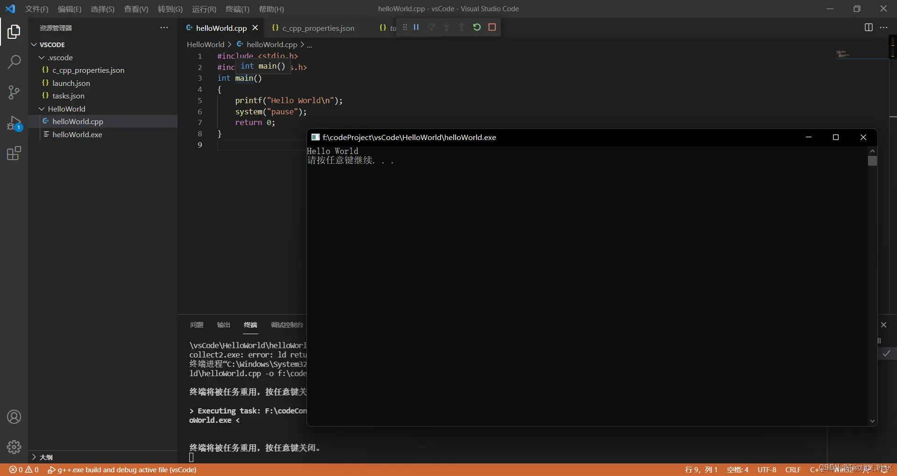Select helloWorld.cpp in the file tree
The height and width of the screenshot is (476, 897).
(103, 121)
